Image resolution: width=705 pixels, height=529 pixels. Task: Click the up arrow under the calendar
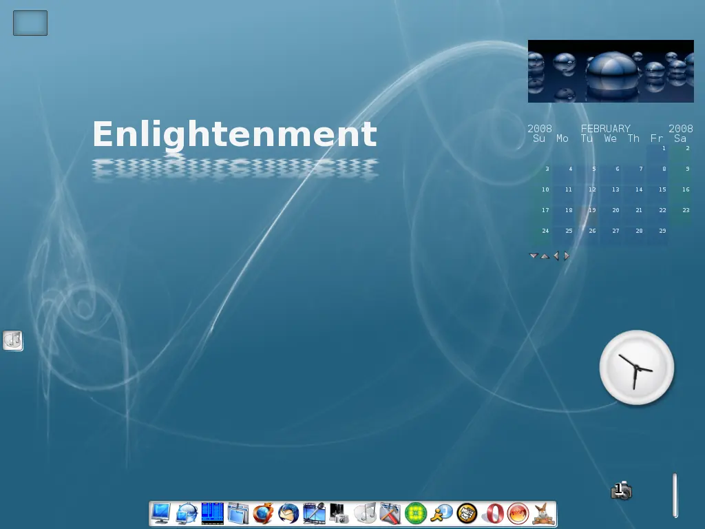click(x=545, y=256)
